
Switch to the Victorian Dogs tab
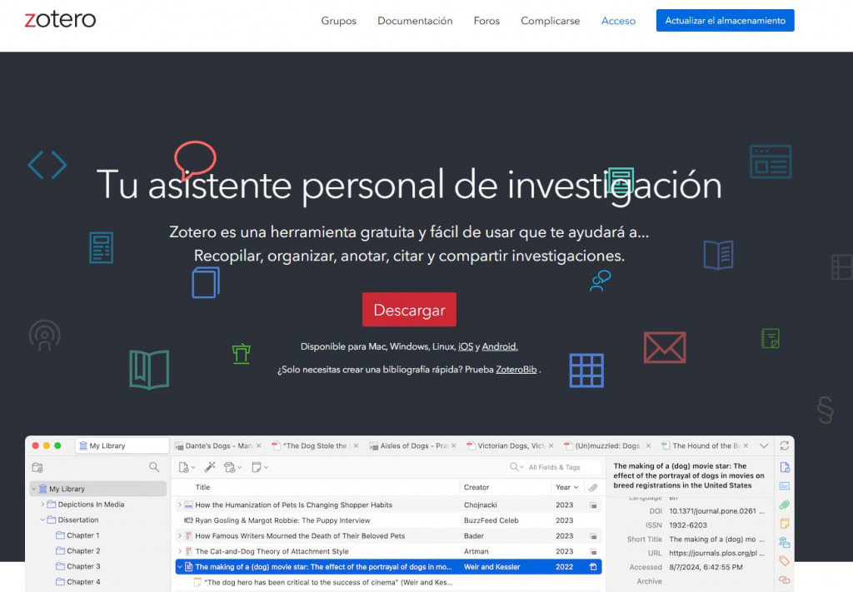point(511,445)
